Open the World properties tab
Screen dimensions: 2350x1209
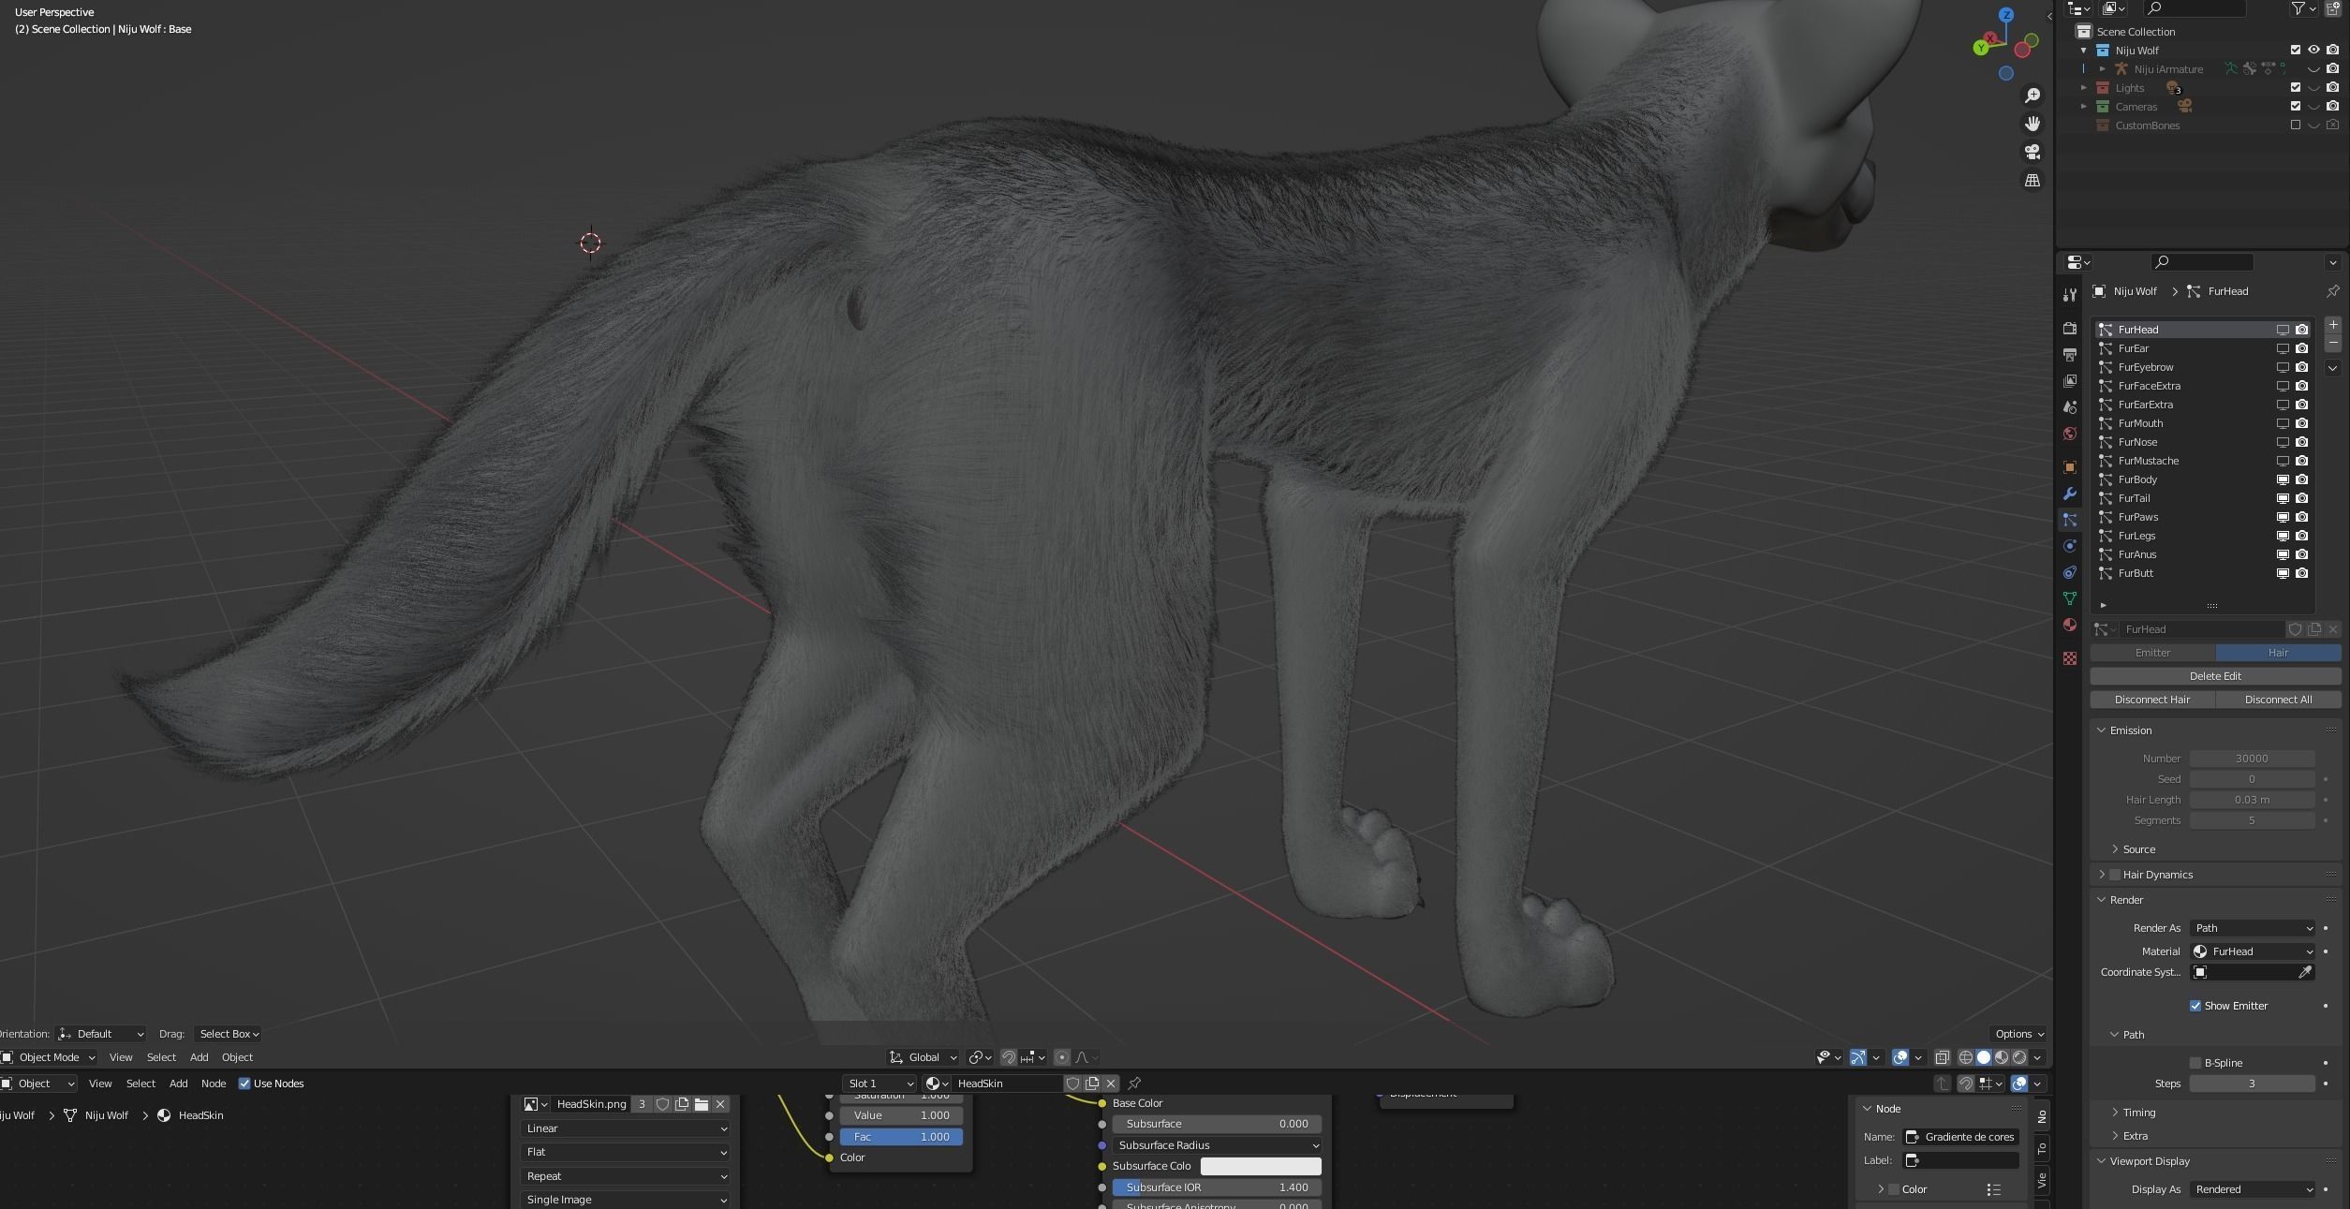(x=2070, y=434)
